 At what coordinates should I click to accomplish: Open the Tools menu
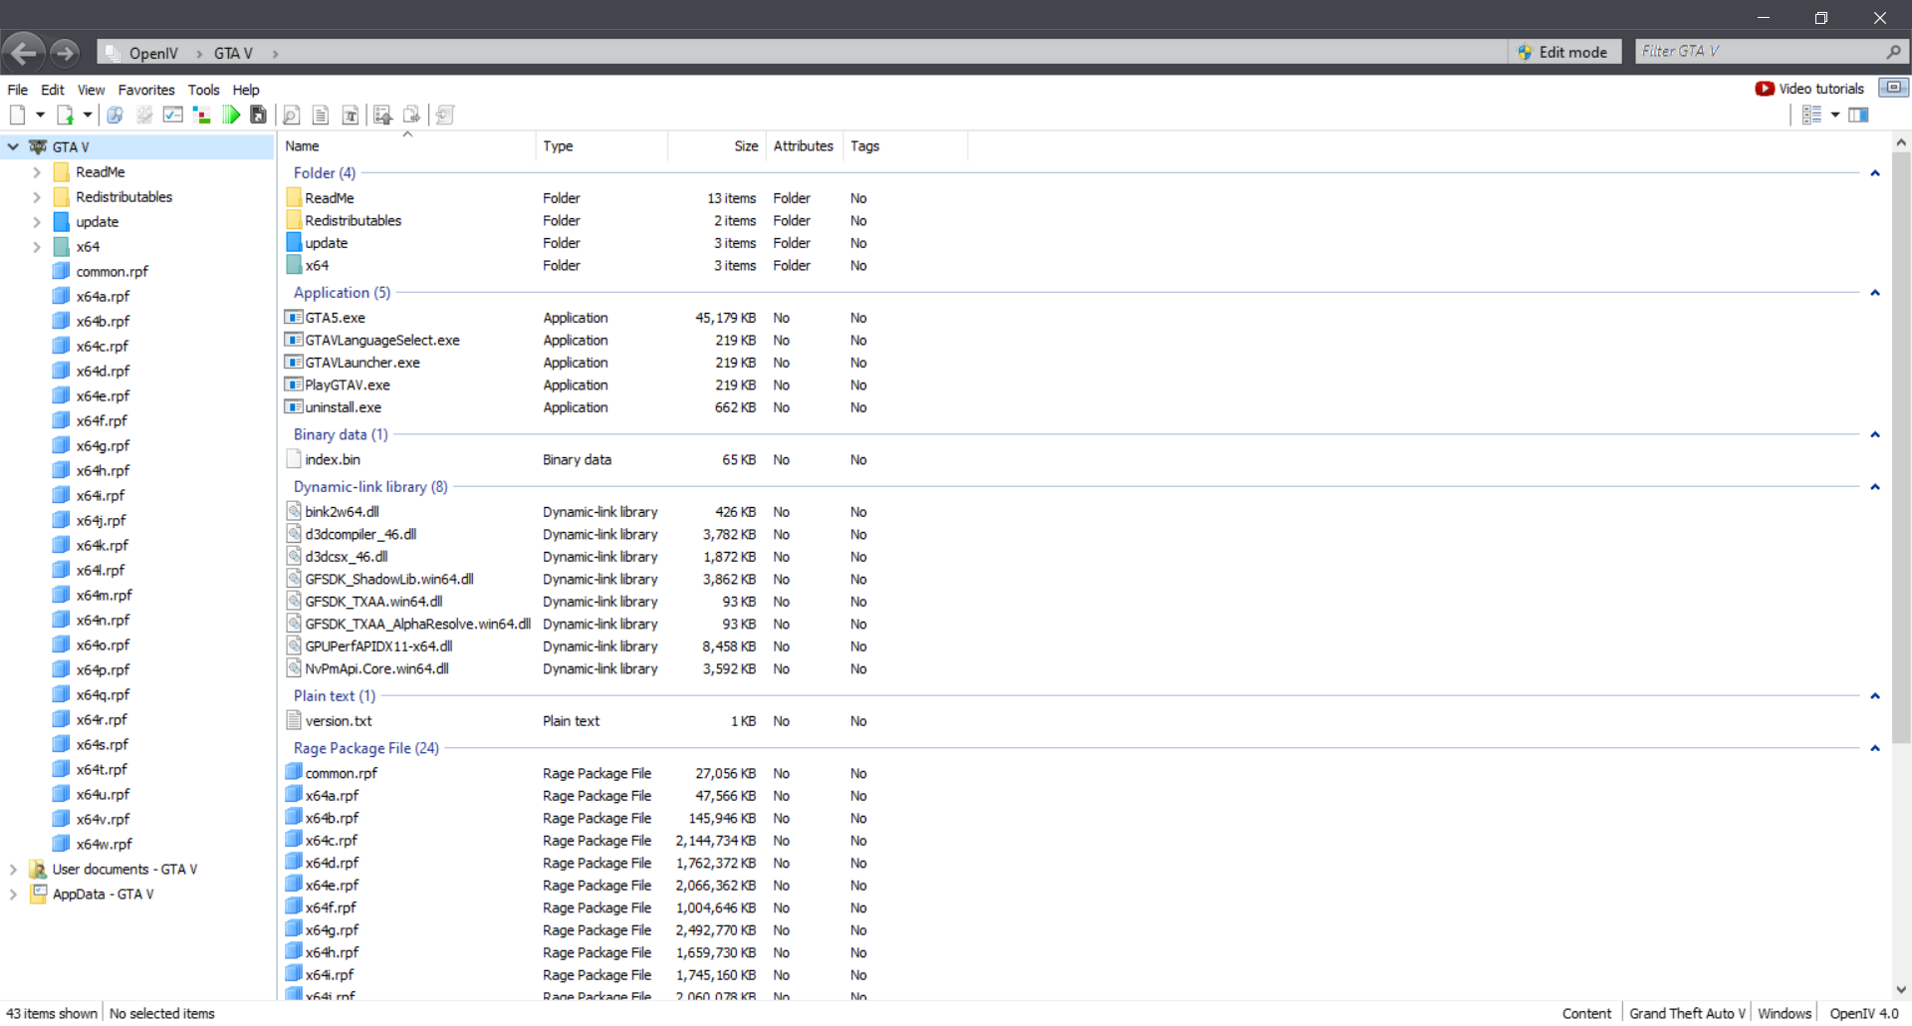point(204,90)
